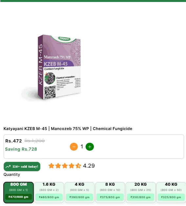Choose the 40 KG pack size
Image resolution: width=186 pixels, height=206 pixels.
point(171,193)
